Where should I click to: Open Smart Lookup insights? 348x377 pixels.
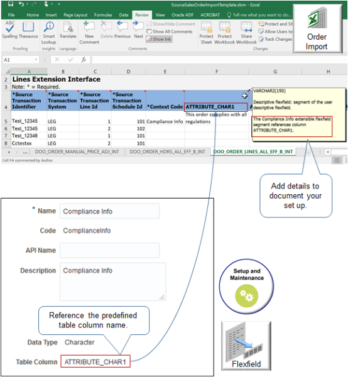coord(49,33)
